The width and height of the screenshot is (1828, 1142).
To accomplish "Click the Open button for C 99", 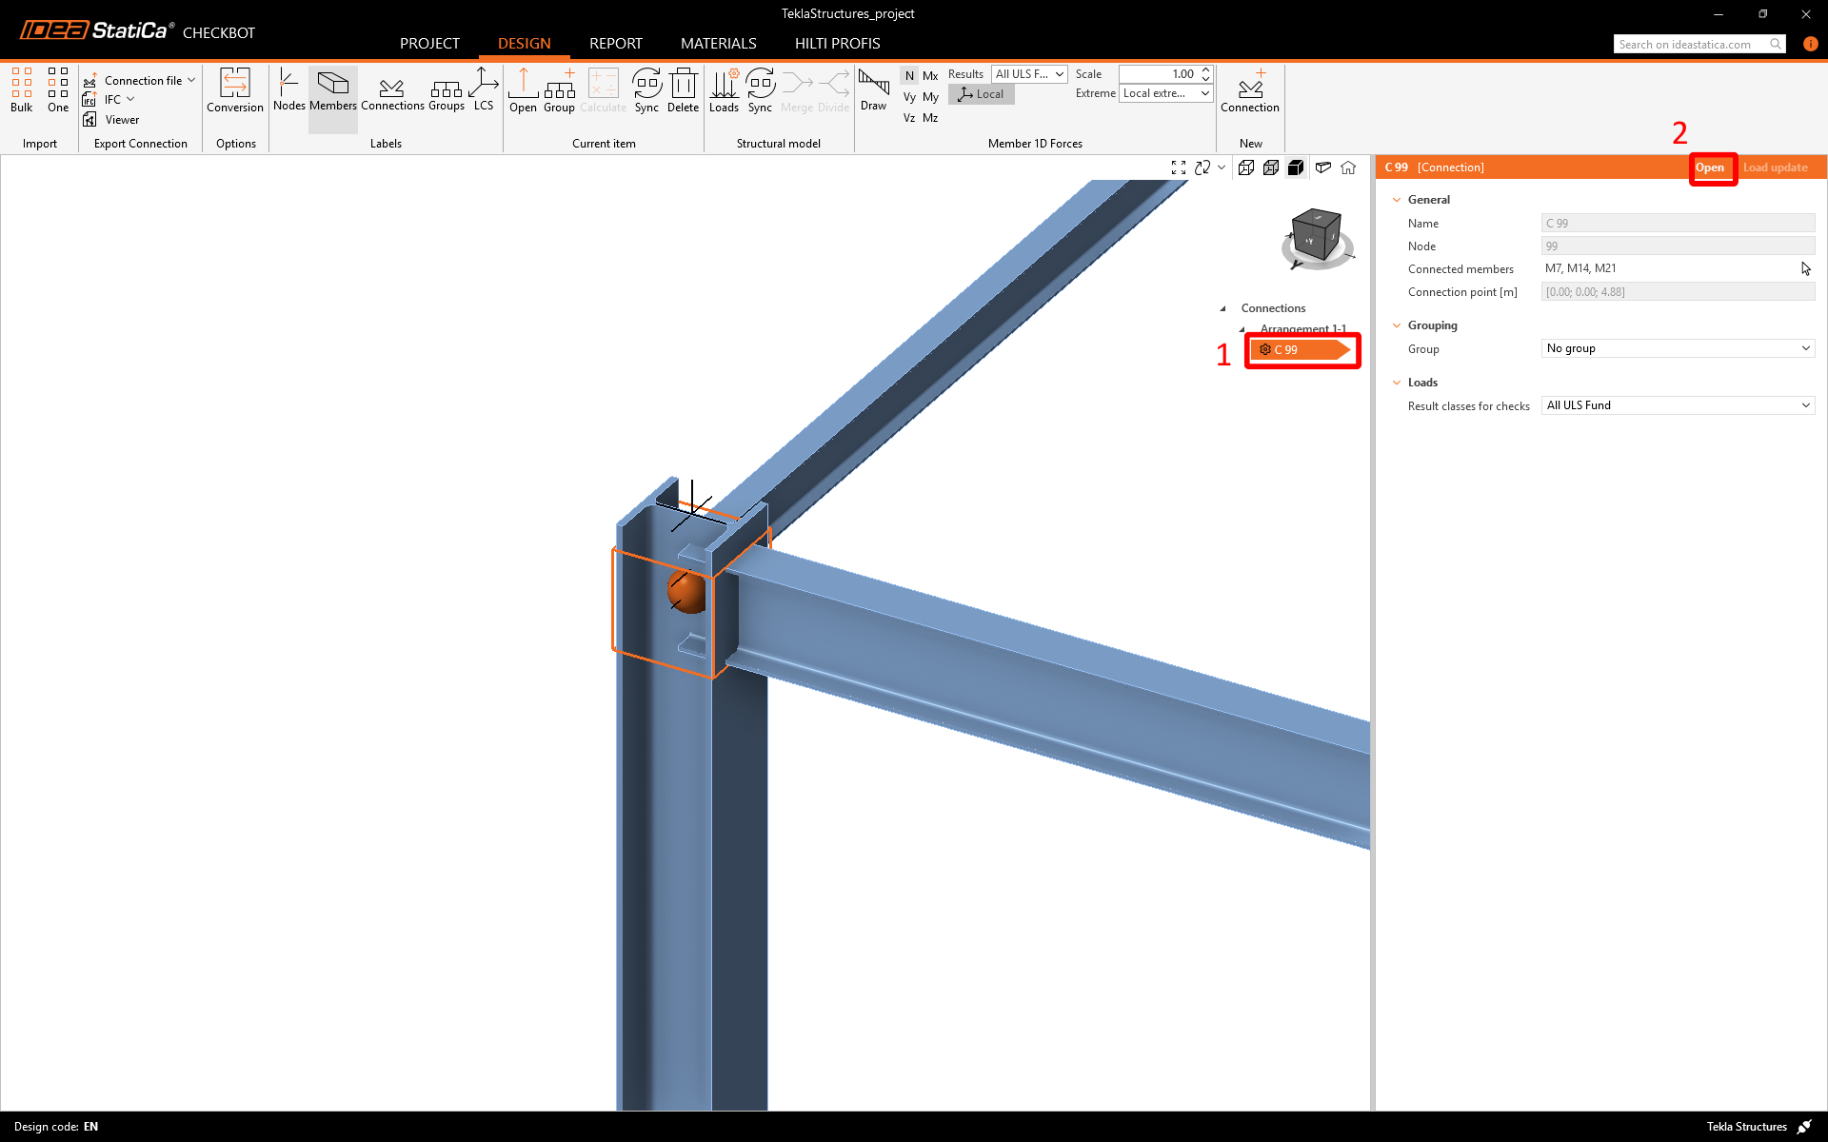I will [1710, 167].
